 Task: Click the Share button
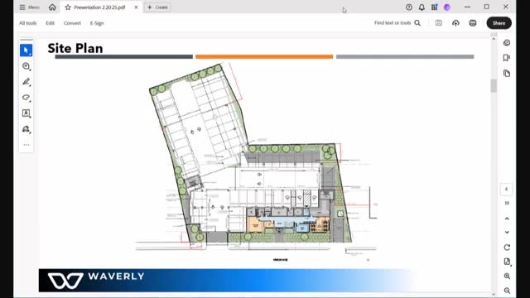(499, 23)
